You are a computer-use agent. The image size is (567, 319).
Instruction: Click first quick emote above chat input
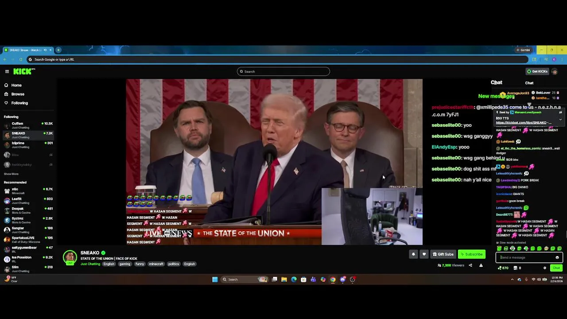pyautogui.click(x=499, y=249)
